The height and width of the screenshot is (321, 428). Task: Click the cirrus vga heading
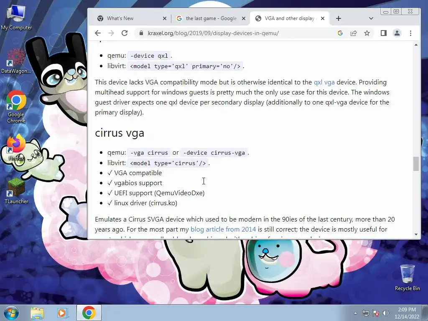tap(120, 133)
